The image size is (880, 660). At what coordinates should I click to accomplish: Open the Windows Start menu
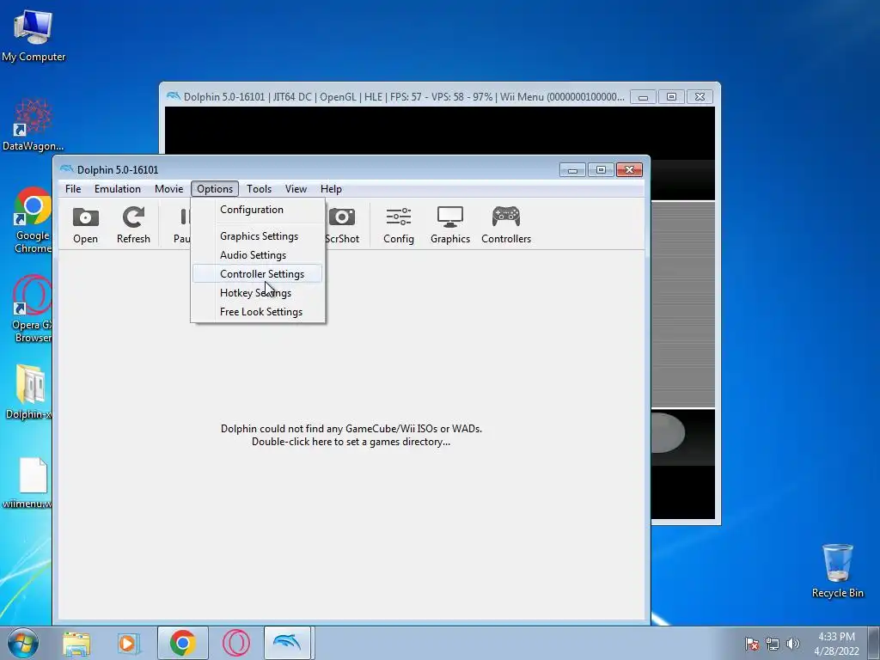22,643
